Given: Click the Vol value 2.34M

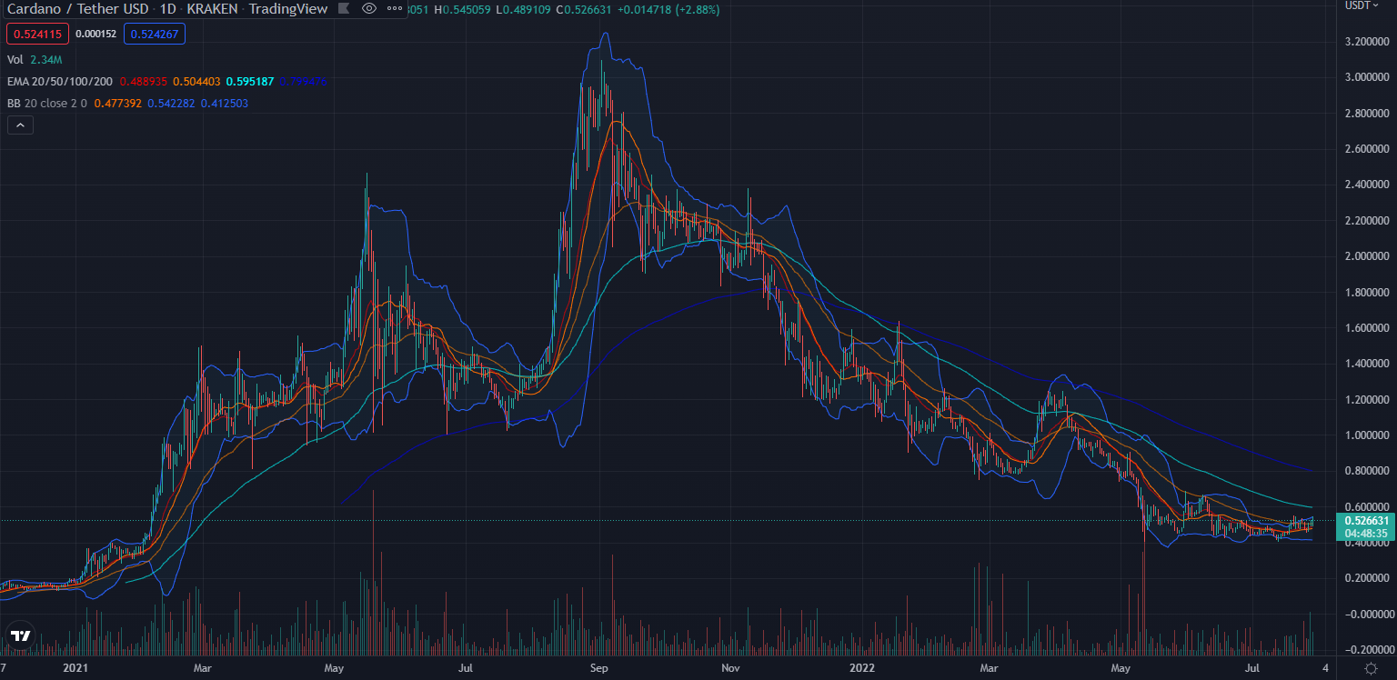Looking at the screenshot, I should 47,59.
